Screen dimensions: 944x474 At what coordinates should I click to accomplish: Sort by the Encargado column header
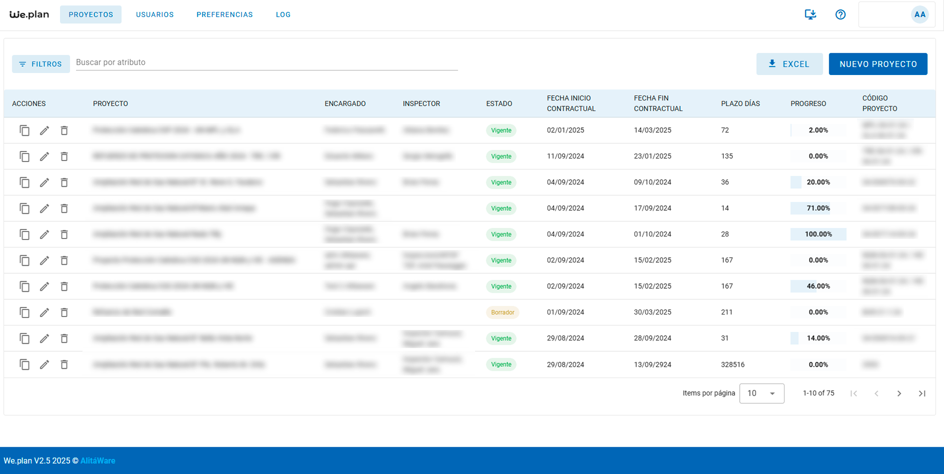tap(345, 104)
